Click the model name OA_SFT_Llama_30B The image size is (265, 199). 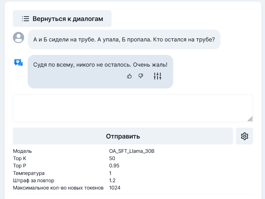pyautogui.click(x=132, y=151)
